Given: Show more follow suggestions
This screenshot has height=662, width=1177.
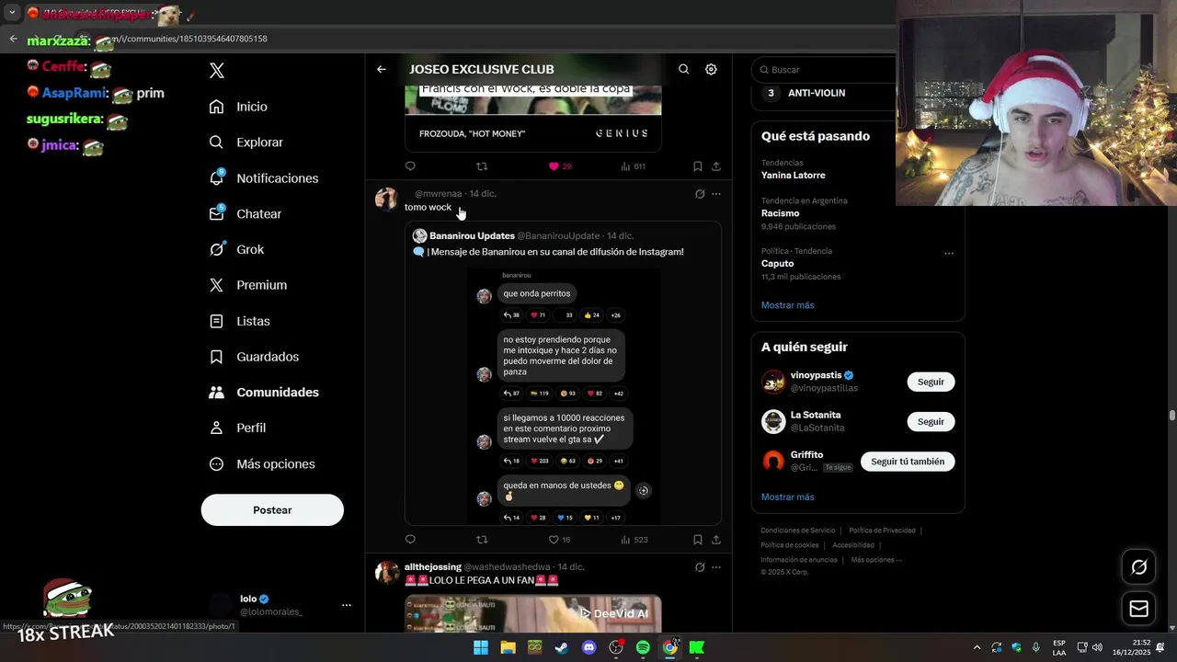Looking at the screenshot, I should click(787, 497).
